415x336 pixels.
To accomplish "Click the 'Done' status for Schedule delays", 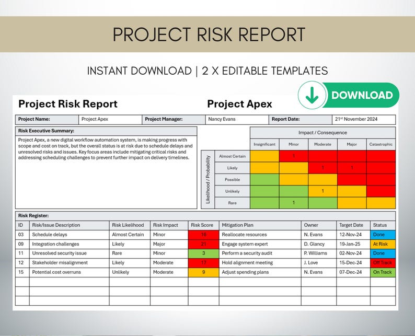I will coord(383,235).
